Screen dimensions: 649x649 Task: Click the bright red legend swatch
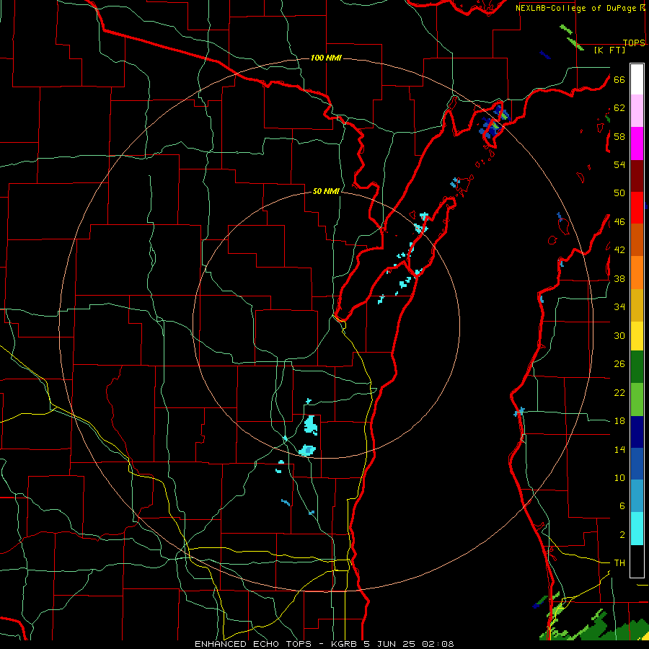click(x=637, y=208)
